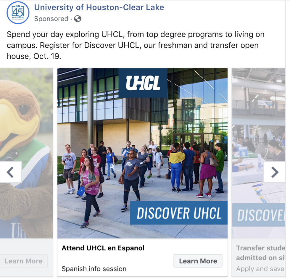
Task: Click the UHCL 45 years profile logo
Action: (18, 13)
